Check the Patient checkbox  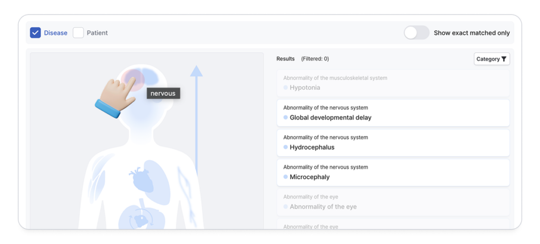78,33
